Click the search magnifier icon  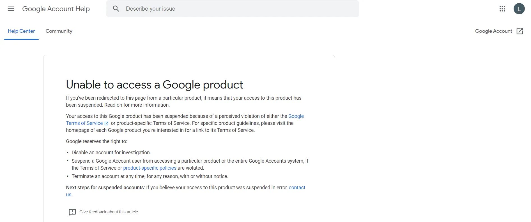[116, 9]
